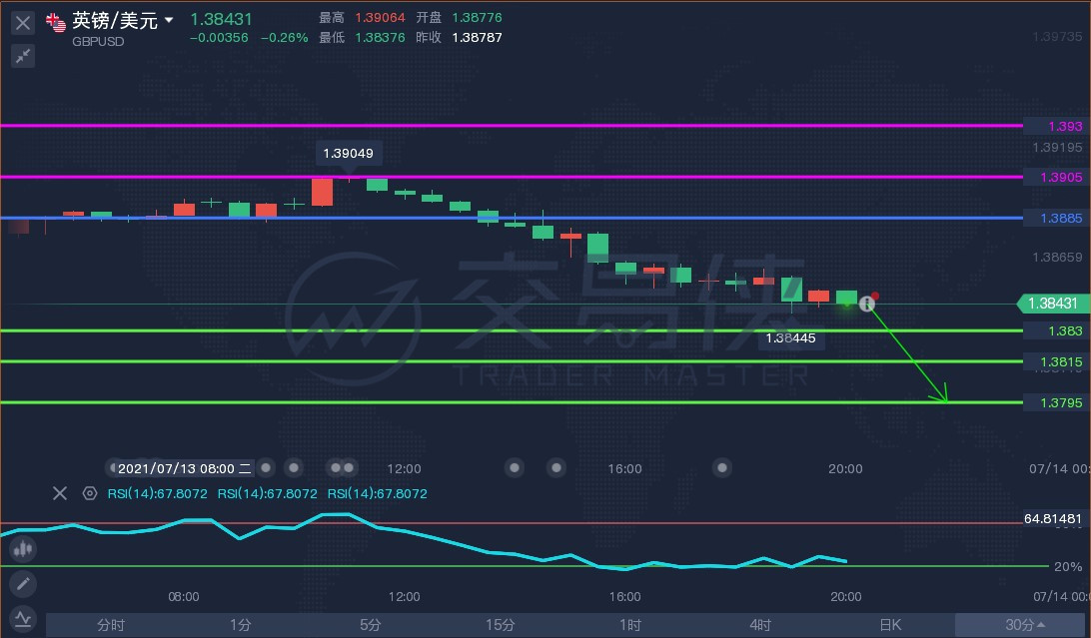Switch to the 1时 timeframe tab
The height and width of the screenshot is (638, 1091).
click(630, 625)
